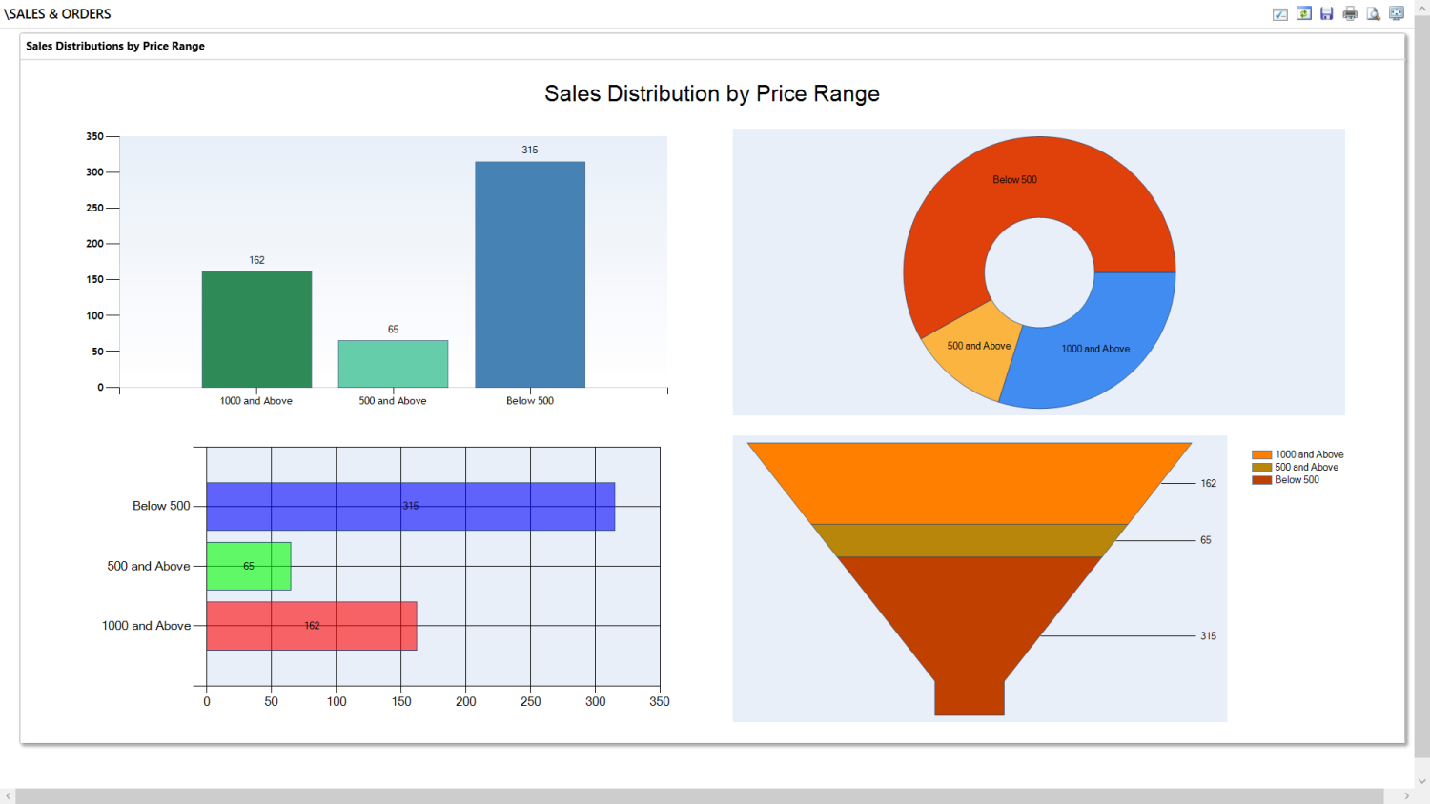This screenshot has width=1430, height=804.
Task: Collapse the toolbar with the top-right chevron
Action: [1423, 8]
